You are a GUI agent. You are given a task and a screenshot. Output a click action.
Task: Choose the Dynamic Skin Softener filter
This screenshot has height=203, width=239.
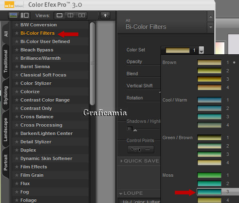coord(46,158)
